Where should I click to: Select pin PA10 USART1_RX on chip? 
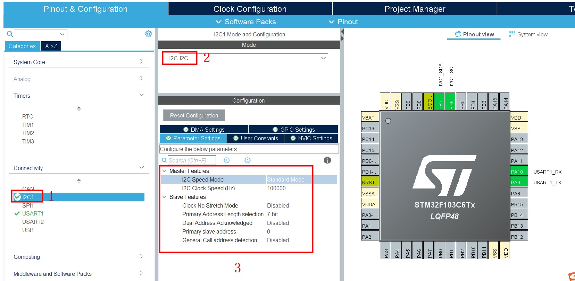[519, 172]
